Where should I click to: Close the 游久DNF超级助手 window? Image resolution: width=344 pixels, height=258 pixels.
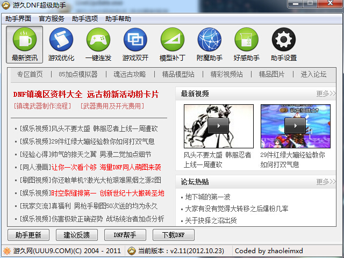[x=331, y=3]
